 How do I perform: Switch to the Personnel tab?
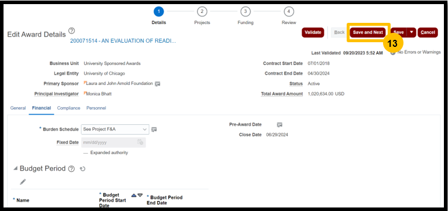click(x=96, y=108)
